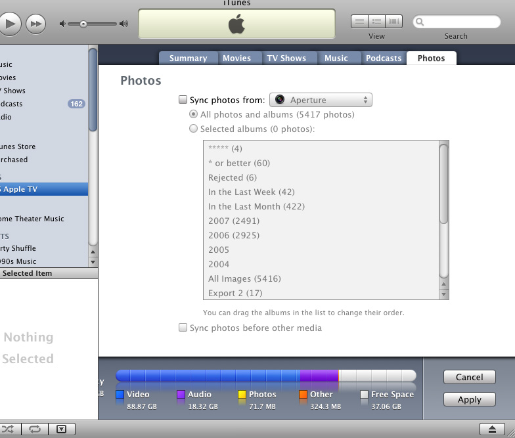Click the purple Audio legend swatch

181,394
